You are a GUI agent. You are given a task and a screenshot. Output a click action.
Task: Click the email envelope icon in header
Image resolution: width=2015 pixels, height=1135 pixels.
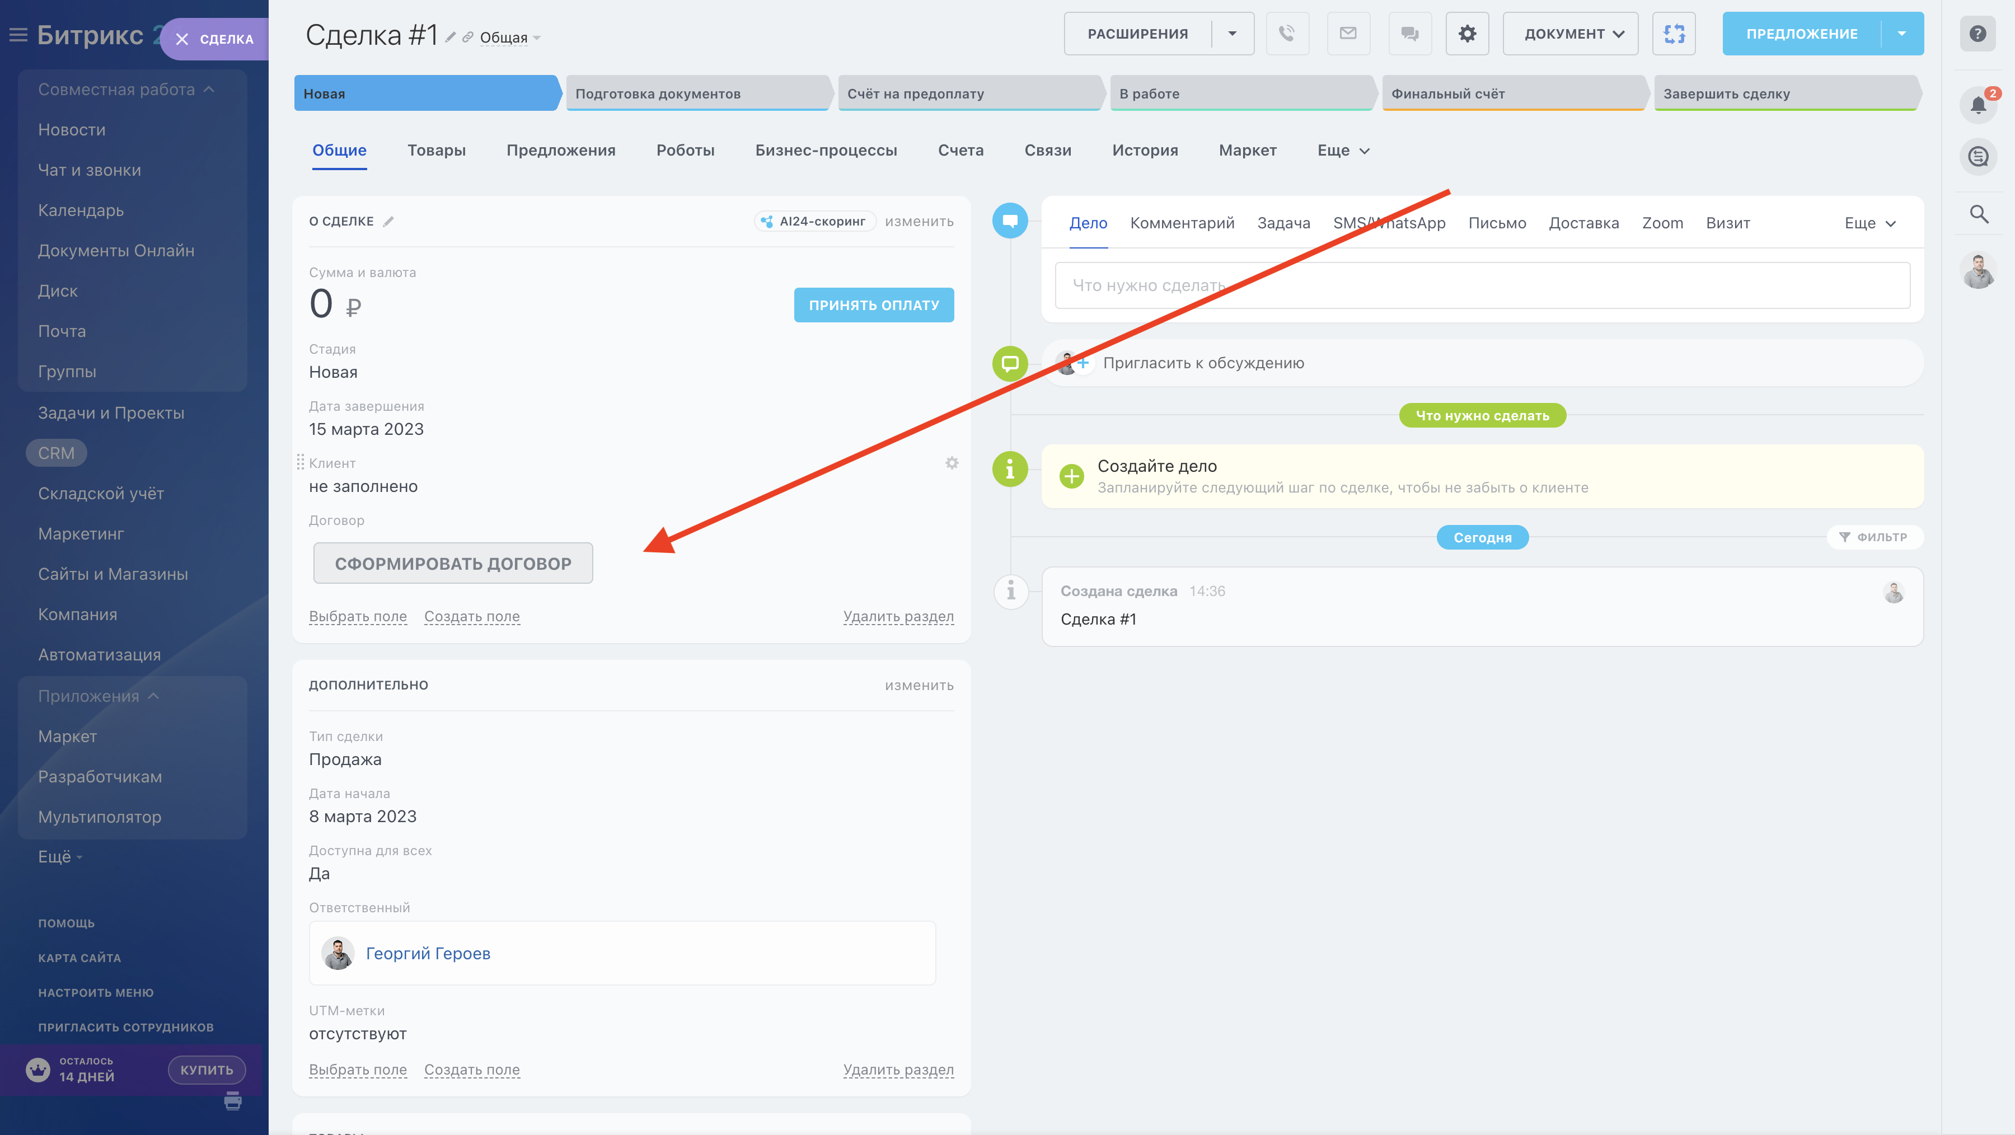1348,34
